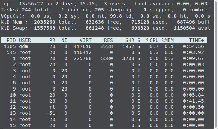Click the VIRT value 225788
The height and width of the screenshot is (129, 218).
pyautogui.click(x=83, y=58)
